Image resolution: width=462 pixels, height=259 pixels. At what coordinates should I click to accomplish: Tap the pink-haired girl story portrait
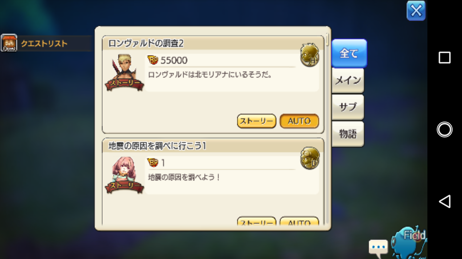click(124, 175)
